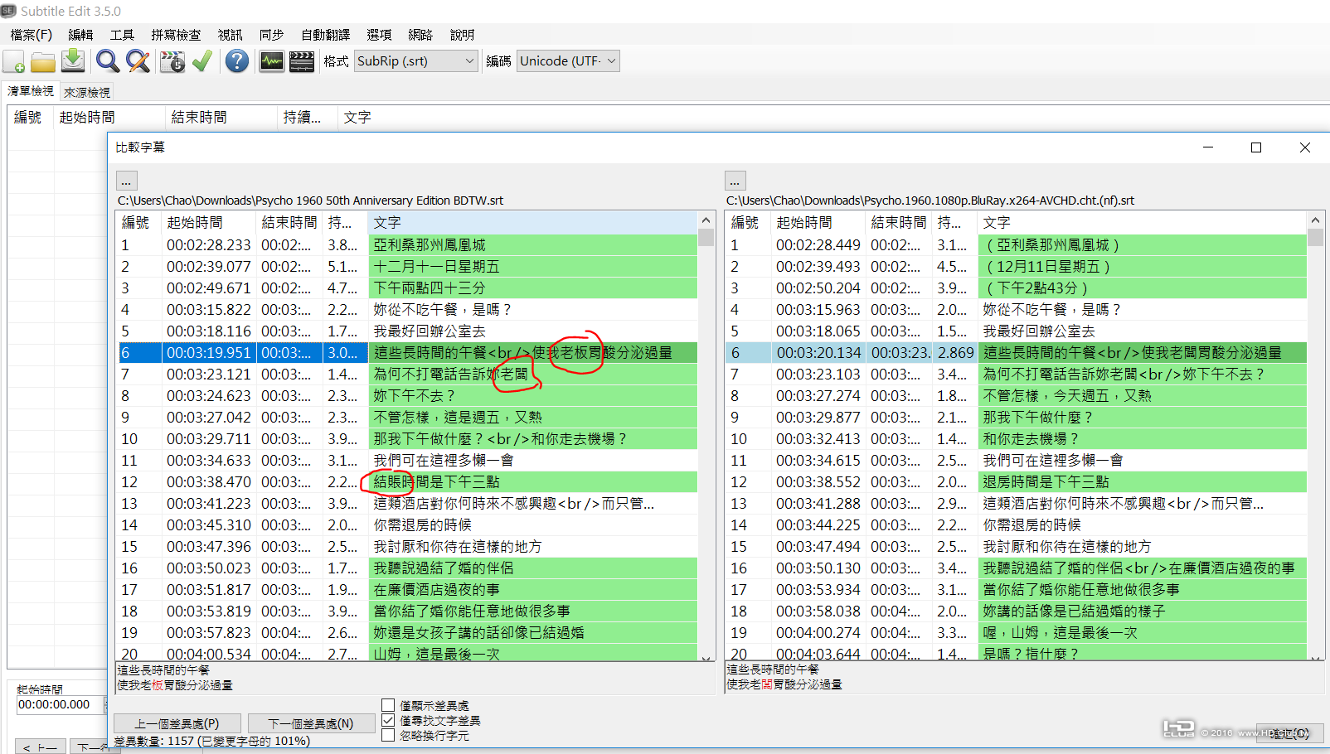Screen dimensions: 1330x754
Task: Select right row (12月11日星期五)
Action: (1017, 267)
